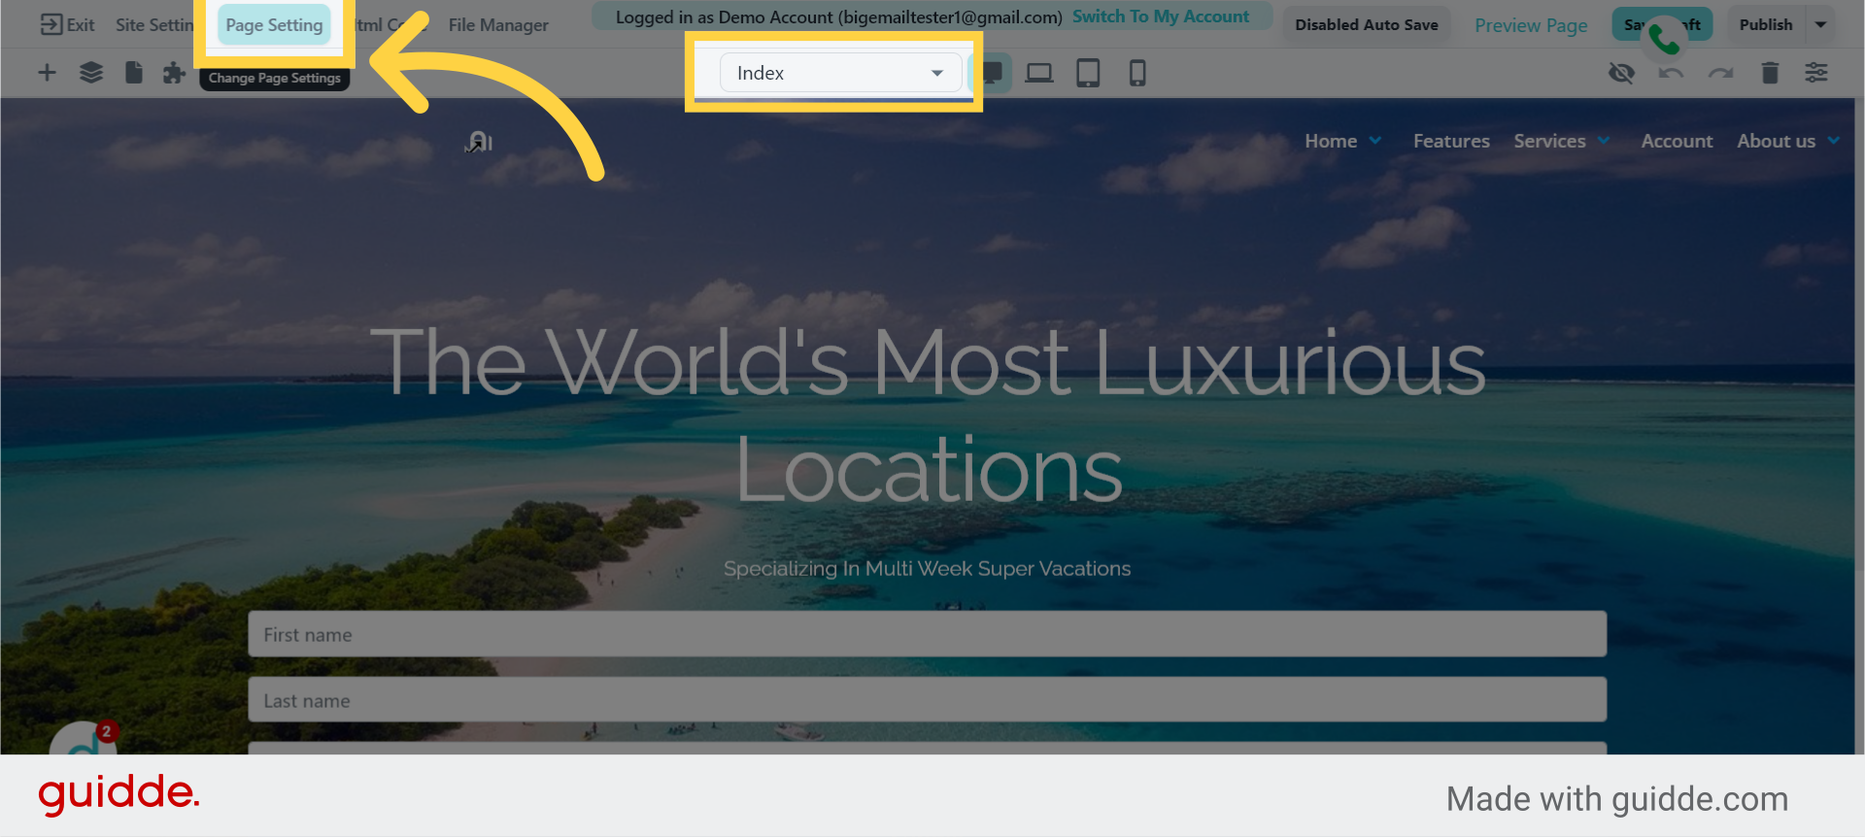Open the Index page dropdown
Image resolution: width=1865 pixels, height=837 pixels.
[839, 73]
